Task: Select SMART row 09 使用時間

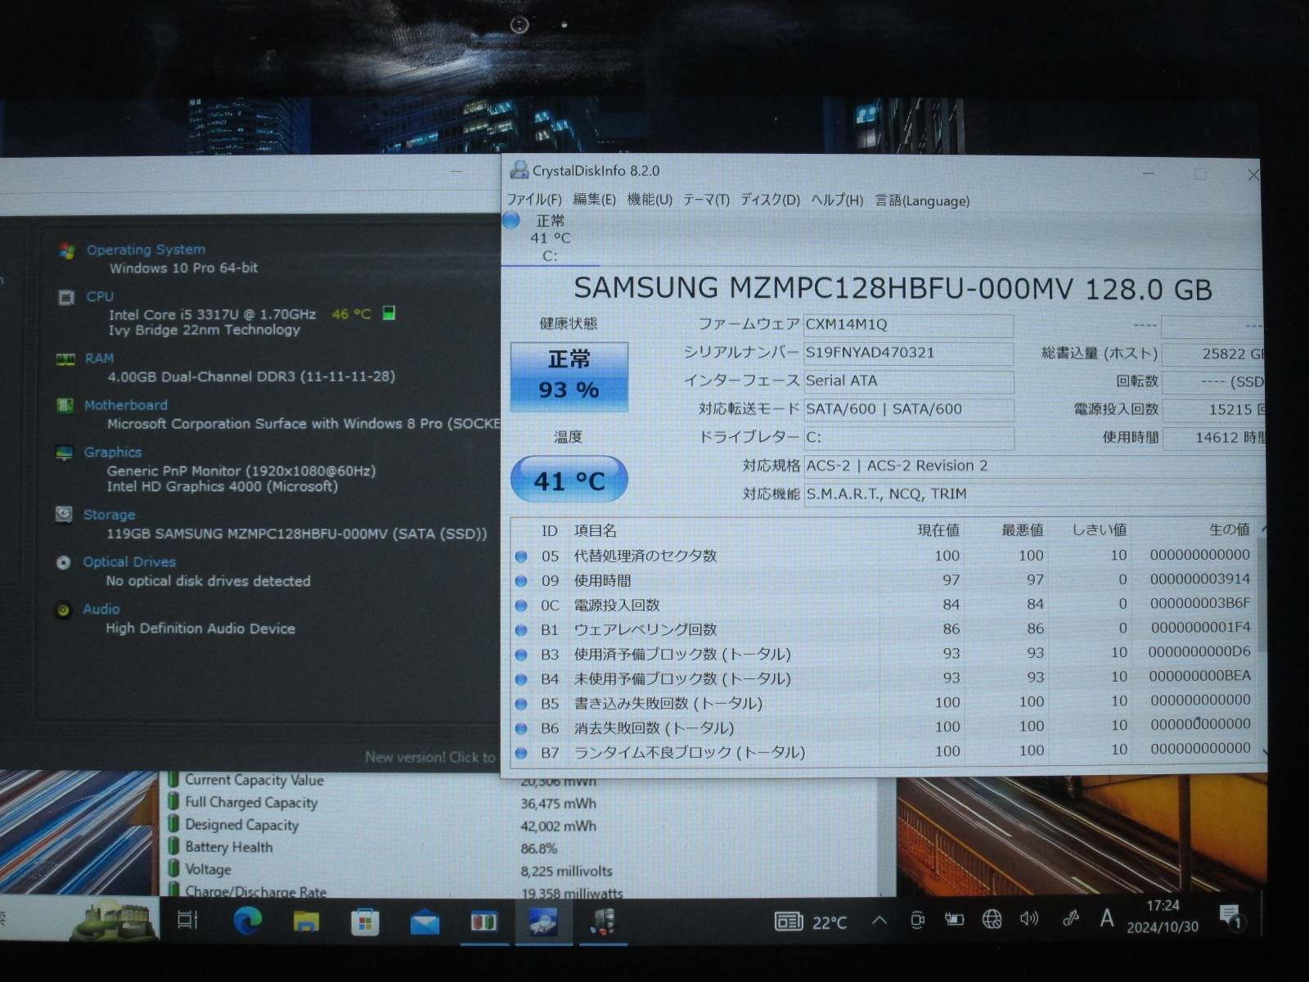Action: point(884,580)
